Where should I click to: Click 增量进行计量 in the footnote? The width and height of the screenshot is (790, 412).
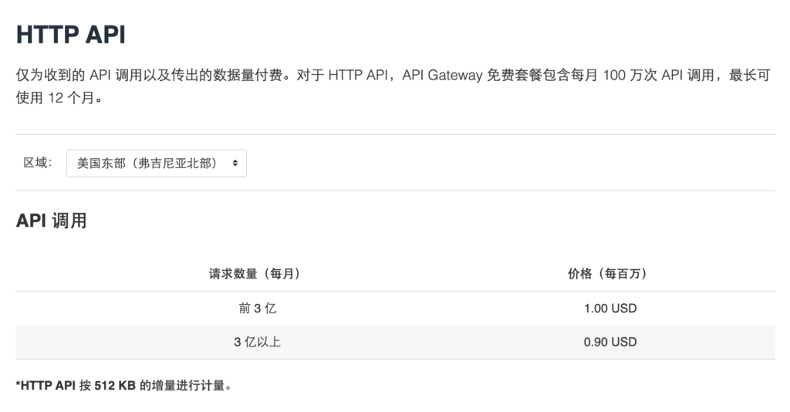tap(190, 385)
